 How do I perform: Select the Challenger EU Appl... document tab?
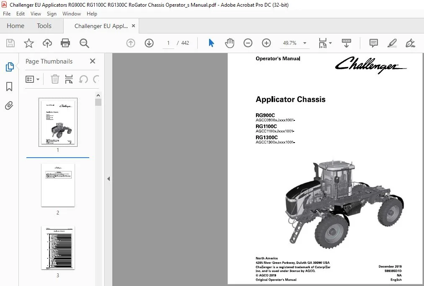pyautogui.click(x=101, y=26)
